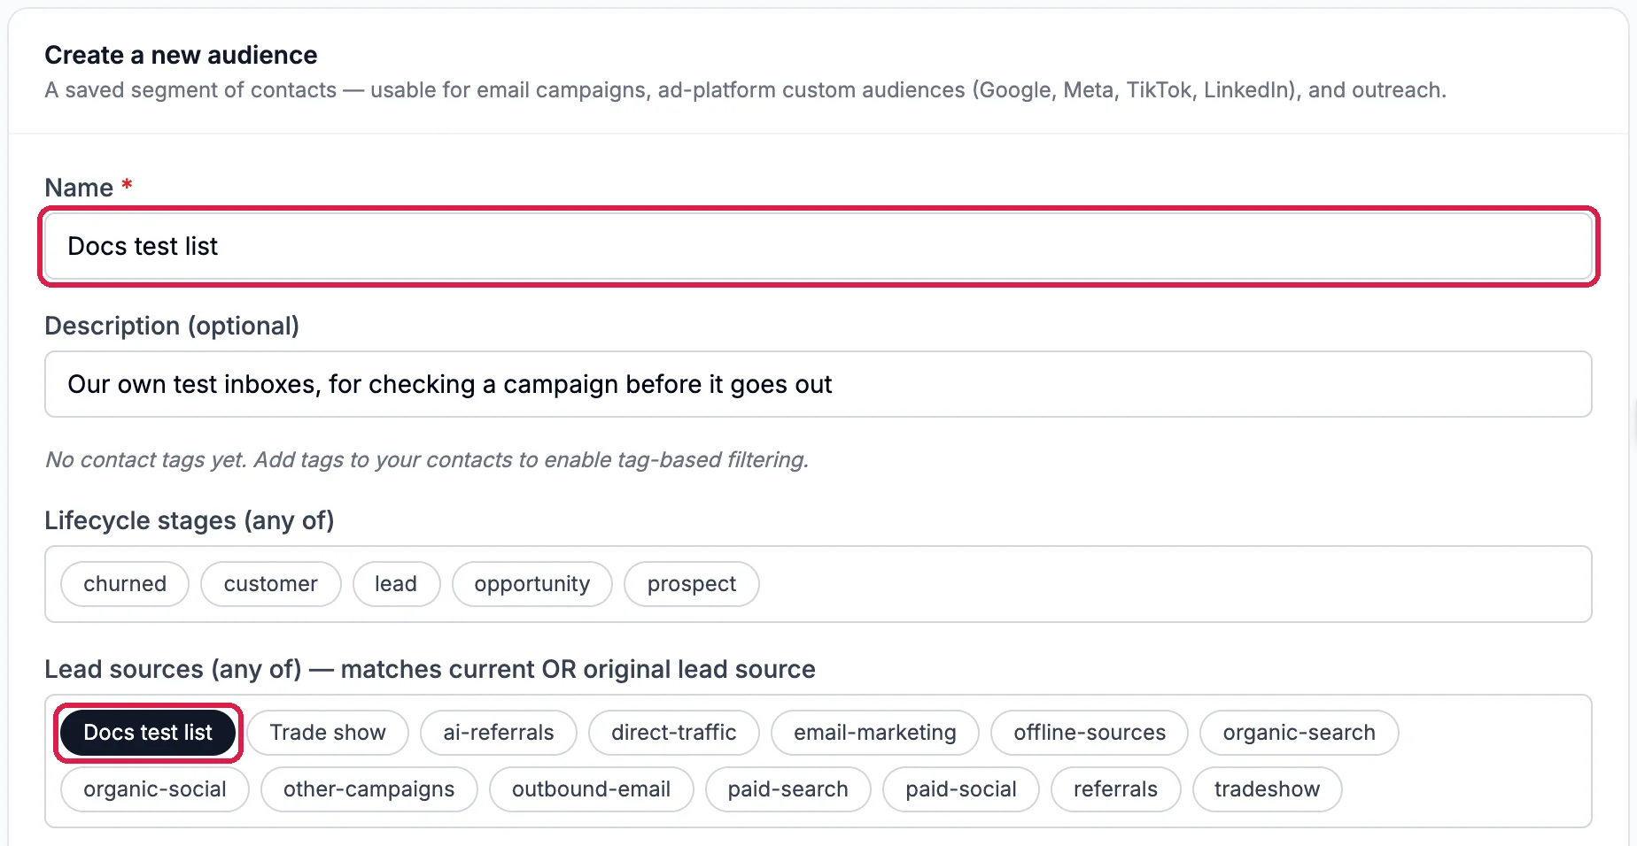Pick the outbound-email lead source chip

pyautogui.click(x=592, y=789)
